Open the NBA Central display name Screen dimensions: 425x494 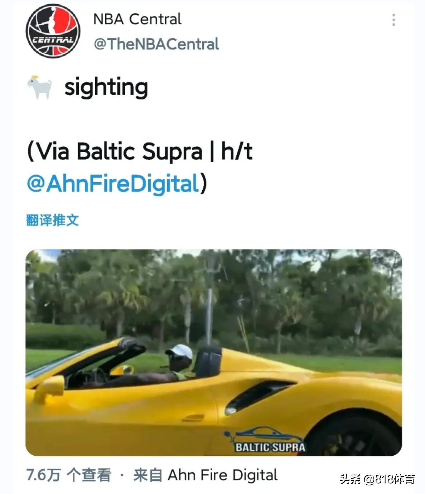(137, 19)
